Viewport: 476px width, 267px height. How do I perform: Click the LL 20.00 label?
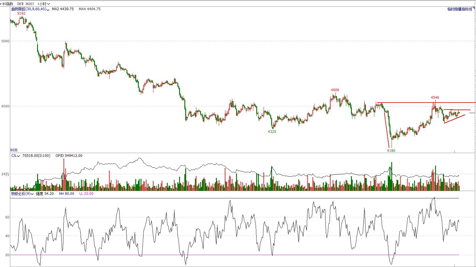(x=86, y=194)
